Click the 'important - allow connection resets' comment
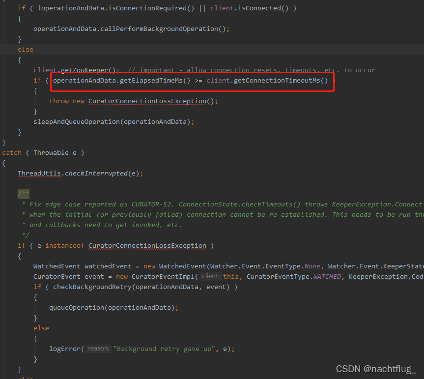This screenshot has width=424, height=379. pos(252,70)
